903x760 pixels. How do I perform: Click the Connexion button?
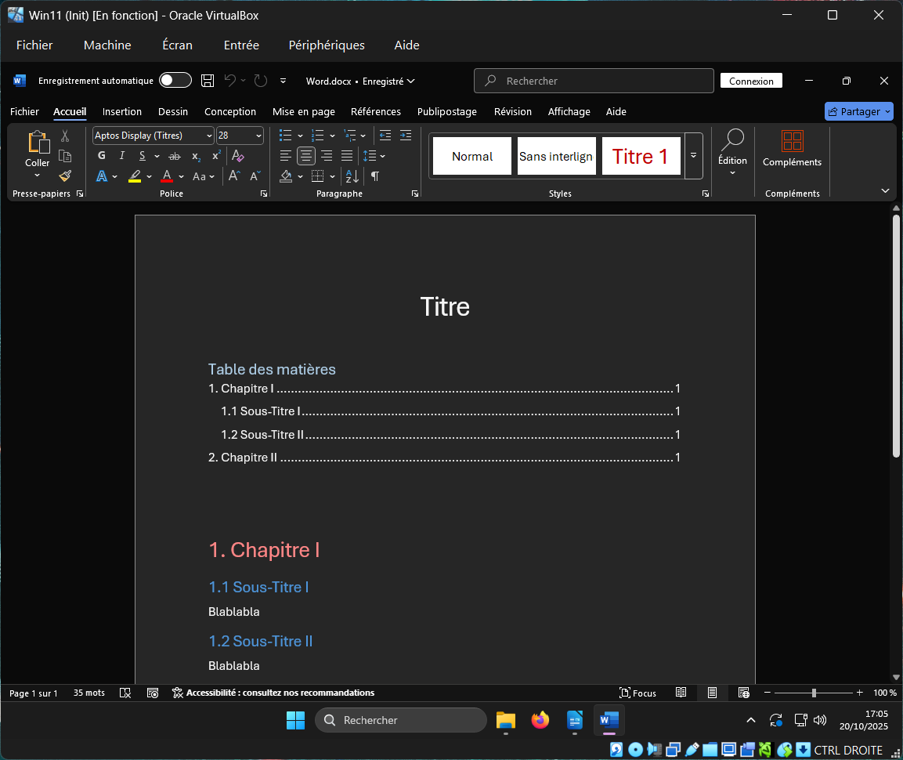click(751, 81)
